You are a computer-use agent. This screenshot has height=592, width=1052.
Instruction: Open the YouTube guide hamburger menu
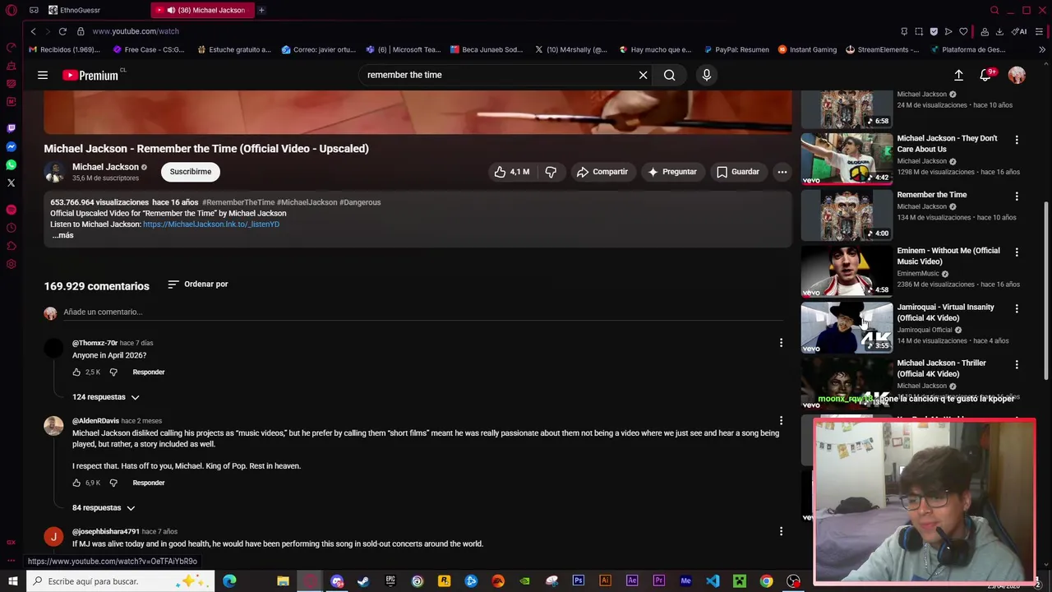coord(43,75)
